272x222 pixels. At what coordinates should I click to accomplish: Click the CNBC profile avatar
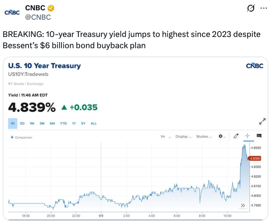(x=12, y=13)
